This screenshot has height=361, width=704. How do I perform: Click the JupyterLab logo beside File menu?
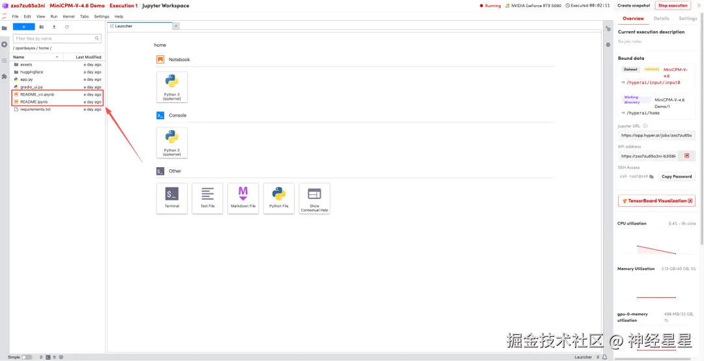pyautogui.click(x=5, y=16)
